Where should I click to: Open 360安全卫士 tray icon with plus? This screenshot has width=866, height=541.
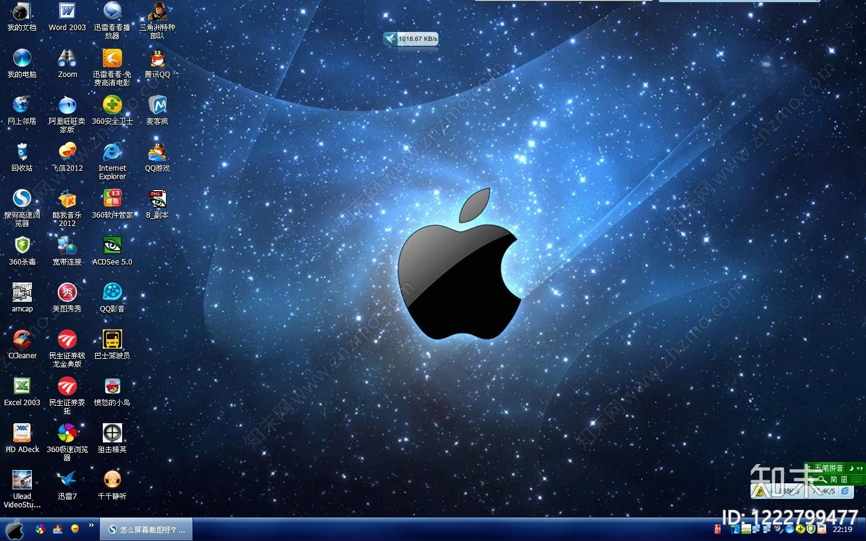800,529
